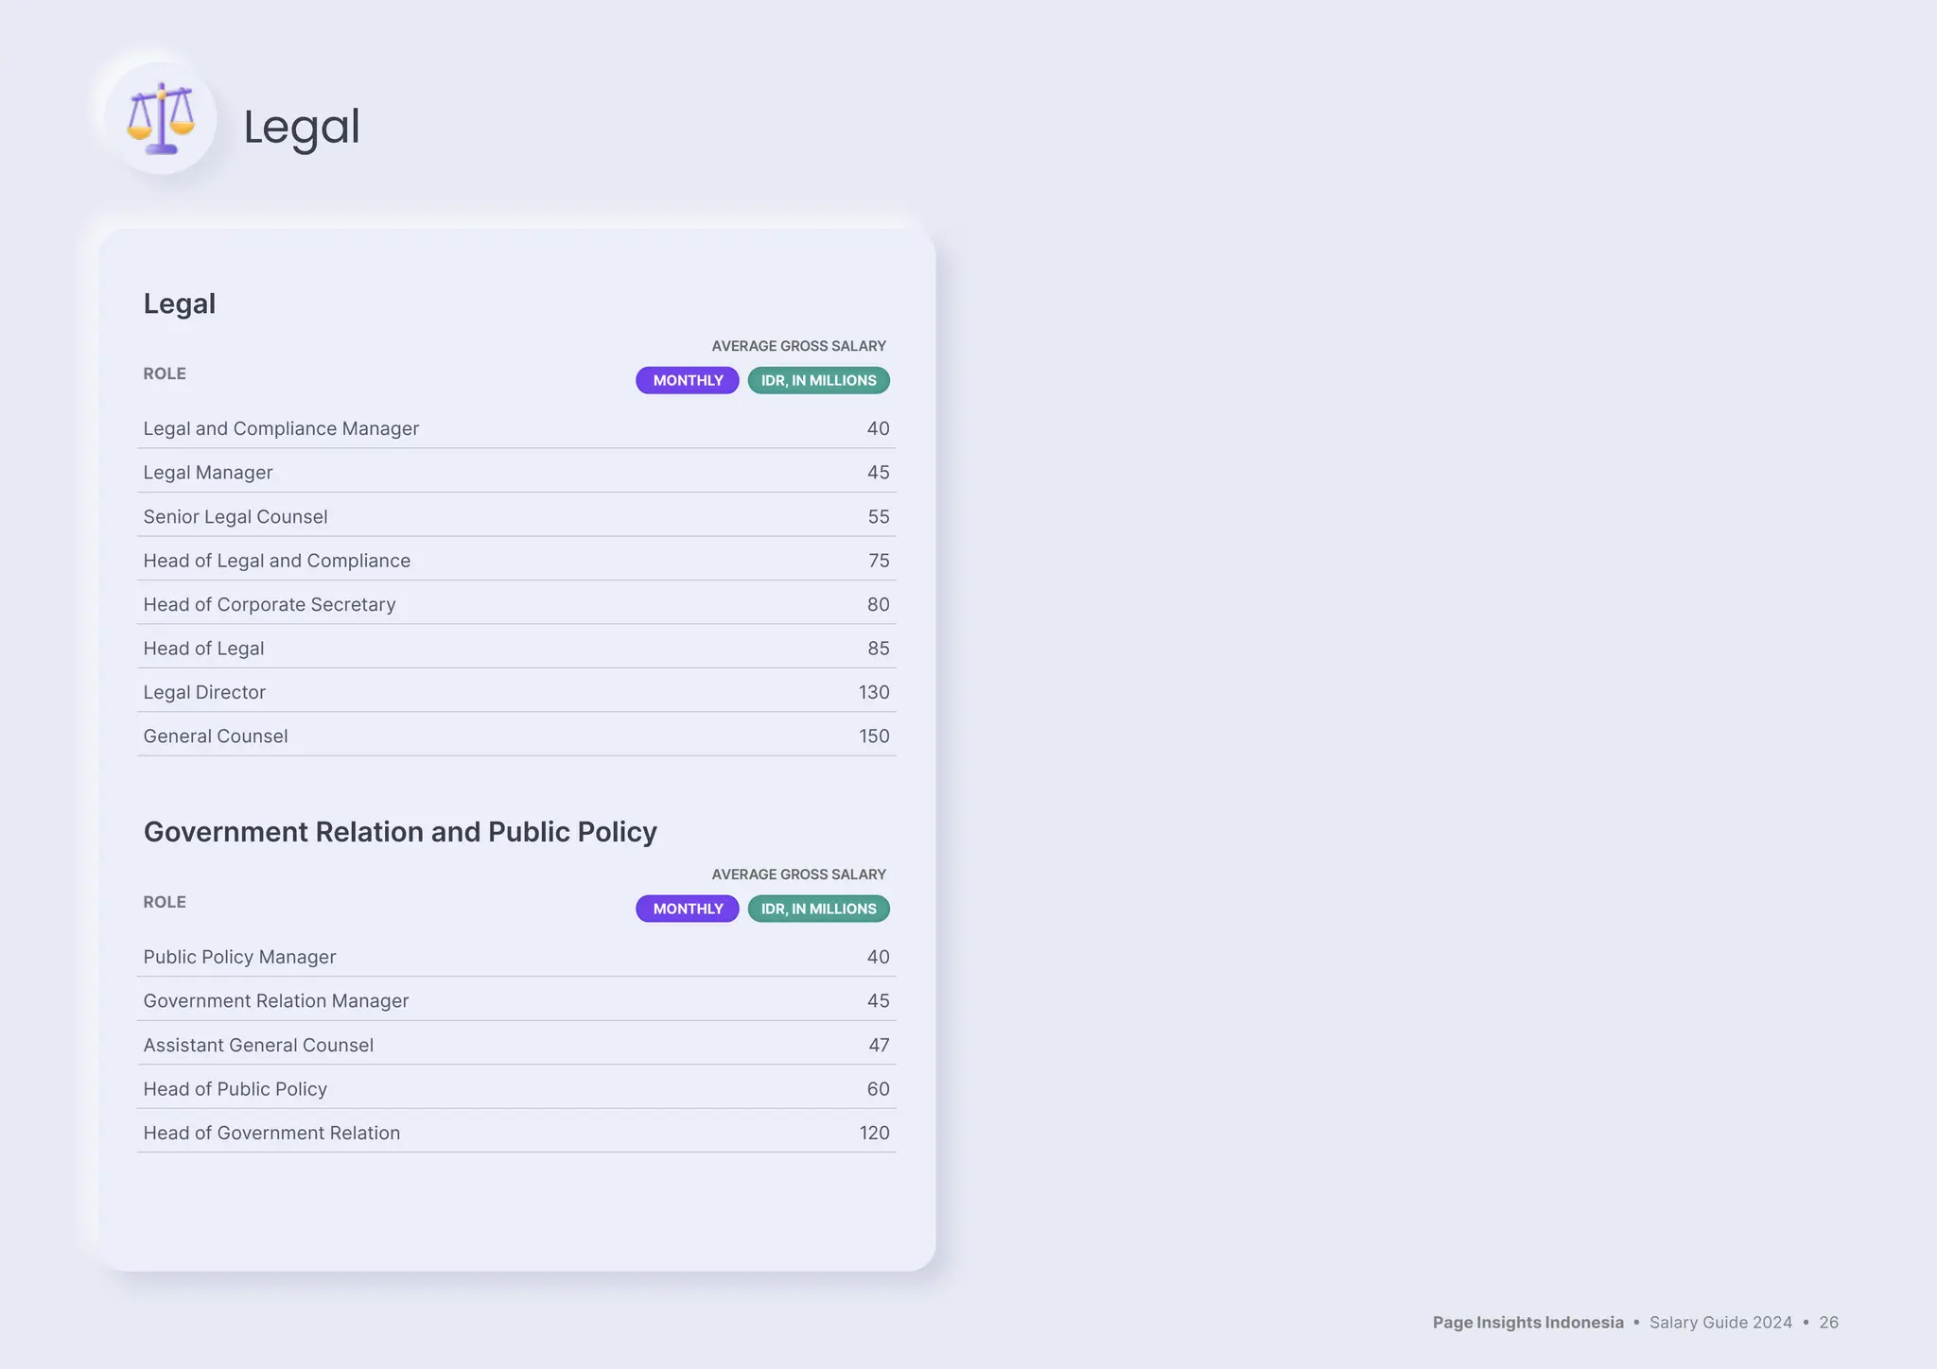1937x1369 pixels.
Task: Select the Legal section heading
Action: [x=180, y=303]
